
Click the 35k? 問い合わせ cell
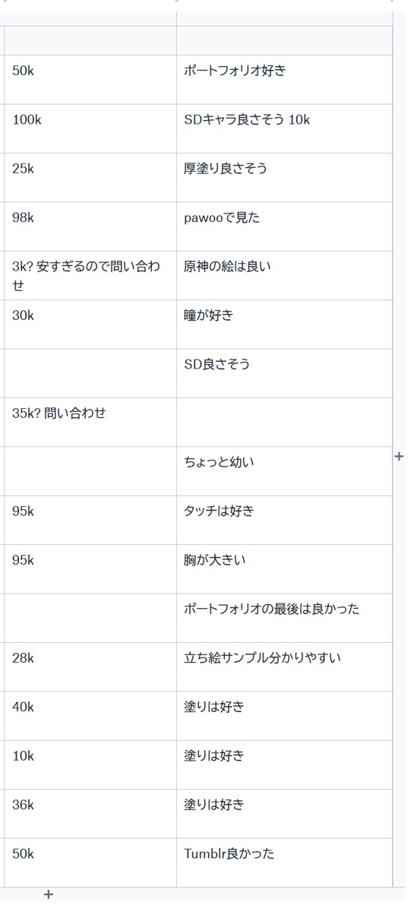tap(90, 423)
